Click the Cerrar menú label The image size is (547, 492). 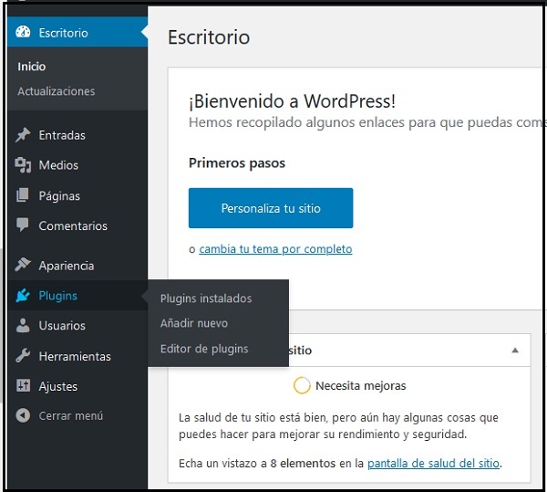pos(71,416)
